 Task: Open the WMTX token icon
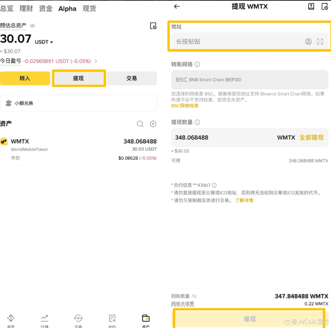pyautogui.click(x=4, y=141)
